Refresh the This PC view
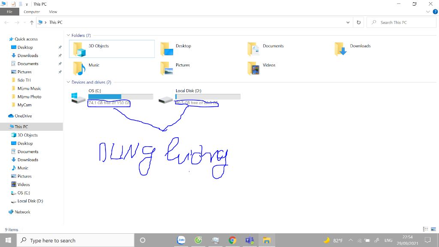The width and height of the screenshot is (439, 247). pyautogui.click(x=359, y=22)
